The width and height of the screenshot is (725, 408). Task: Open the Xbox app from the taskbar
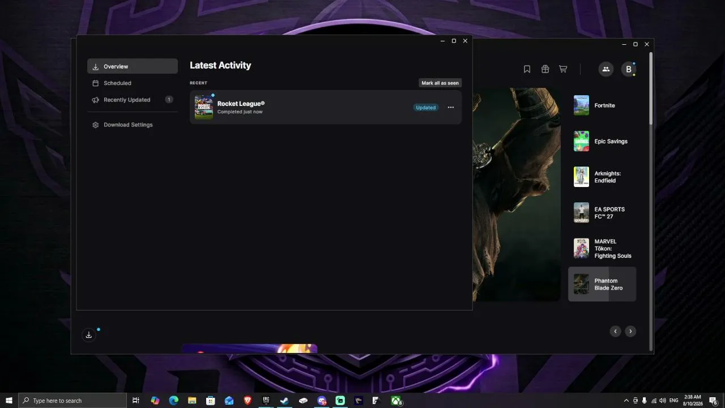pos(396,401)
